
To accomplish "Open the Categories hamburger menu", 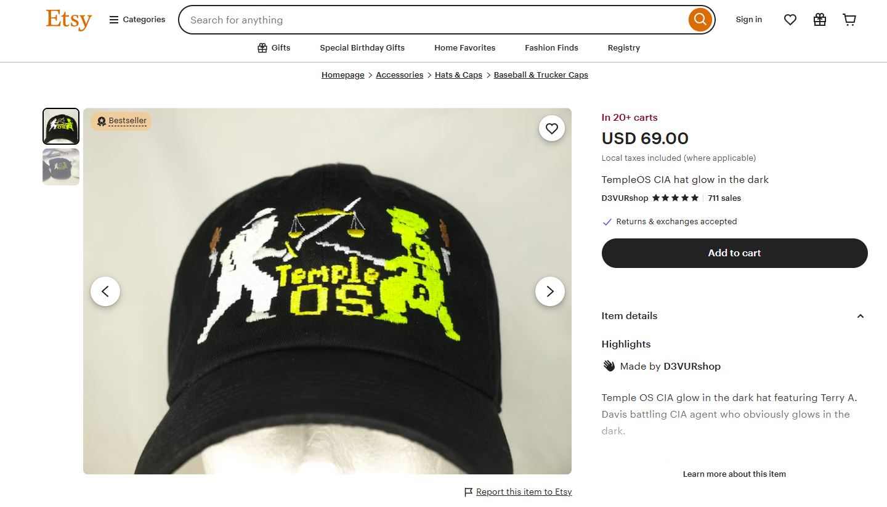I will pyautogui.click(x=137, y=20).
